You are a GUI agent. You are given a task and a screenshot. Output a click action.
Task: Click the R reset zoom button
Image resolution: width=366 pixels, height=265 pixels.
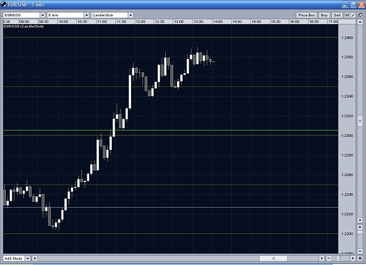pos(360,258)
